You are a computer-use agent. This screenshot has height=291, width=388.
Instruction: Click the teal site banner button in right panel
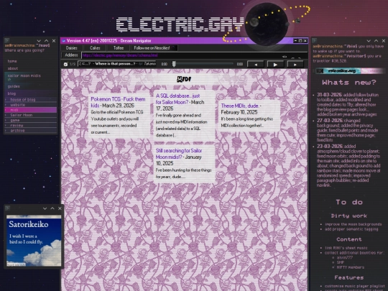point(338,71)
